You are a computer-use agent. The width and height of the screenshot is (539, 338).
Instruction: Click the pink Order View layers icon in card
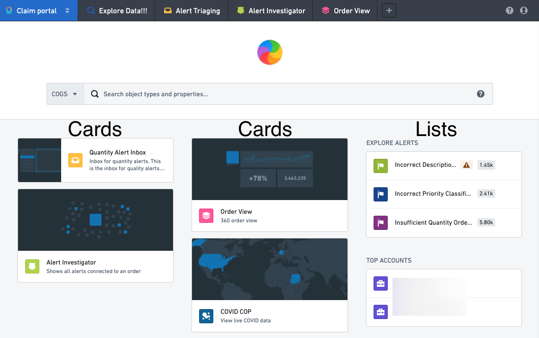pos(206,216)
